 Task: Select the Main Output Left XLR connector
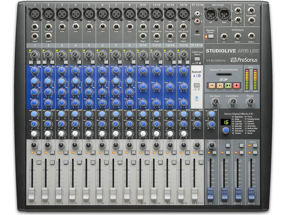[x=210, y=14]
